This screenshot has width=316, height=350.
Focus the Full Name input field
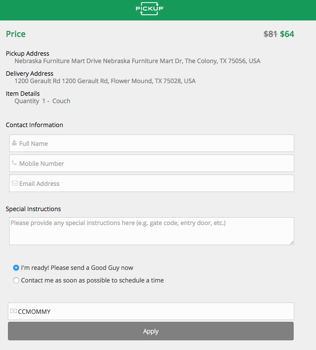(x=152, y=143)
